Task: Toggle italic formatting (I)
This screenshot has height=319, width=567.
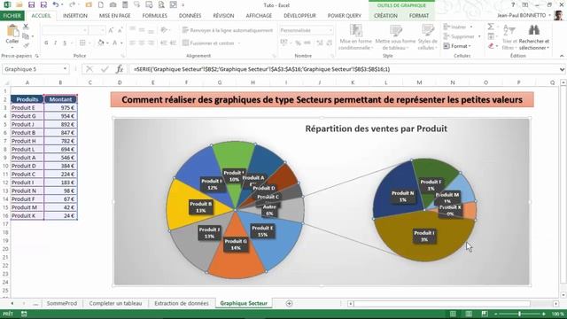Action: click(55, 43)
